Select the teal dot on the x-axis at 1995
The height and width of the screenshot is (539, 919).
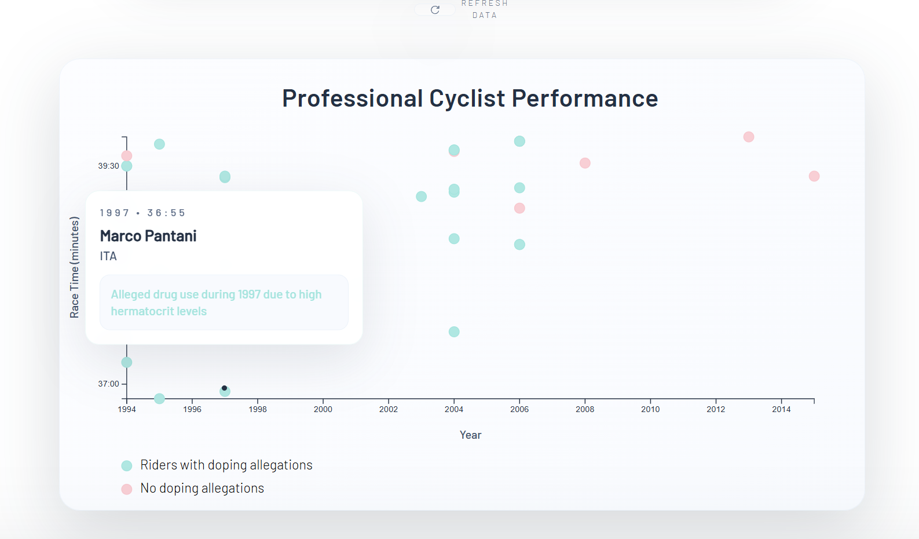tap(159, 398)
